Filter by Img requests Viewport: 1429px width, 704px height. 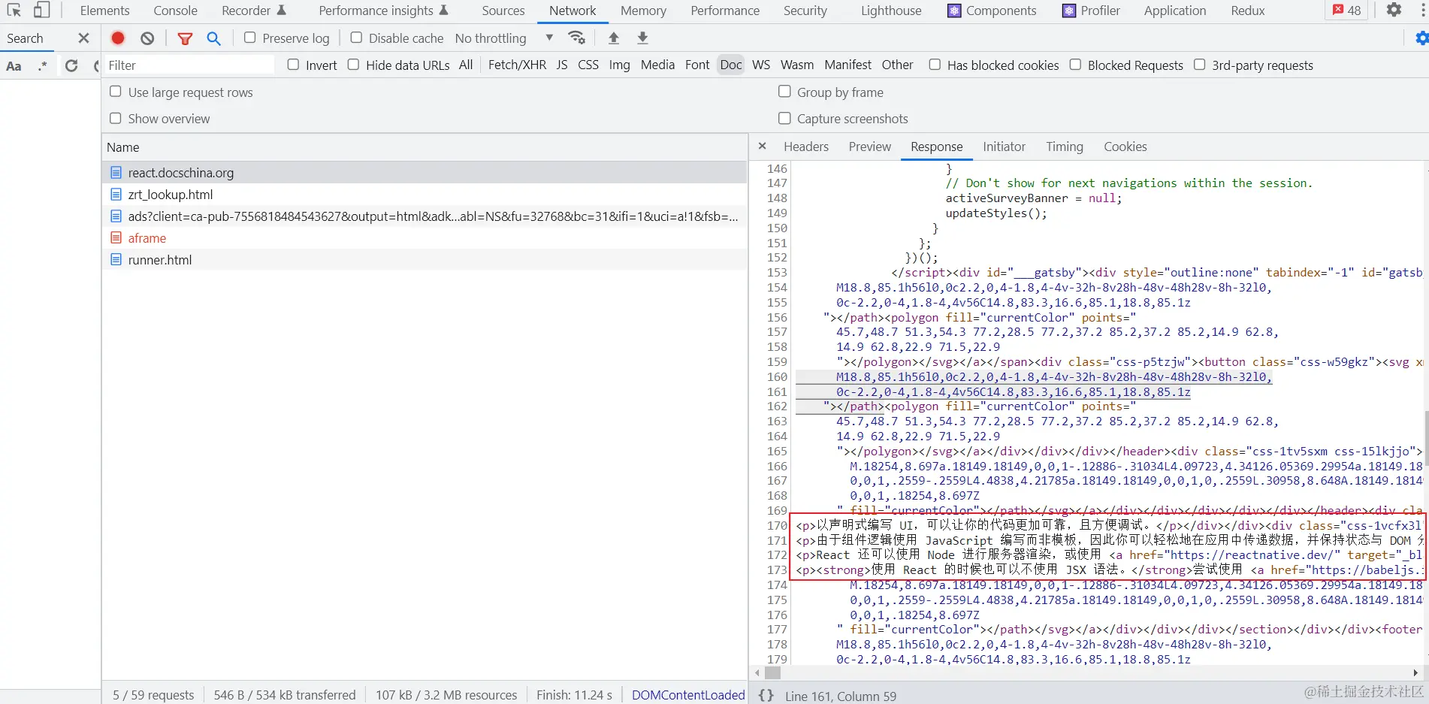point(619,65)
